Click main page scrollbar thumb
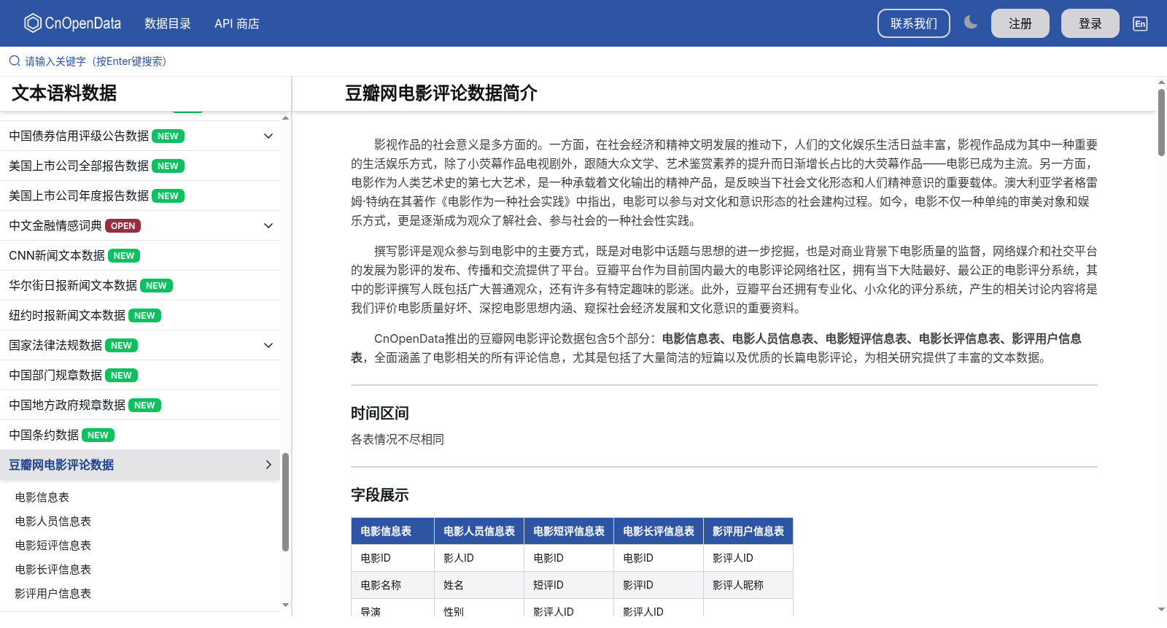1167x628 pixels. [x=1161, y=123]
